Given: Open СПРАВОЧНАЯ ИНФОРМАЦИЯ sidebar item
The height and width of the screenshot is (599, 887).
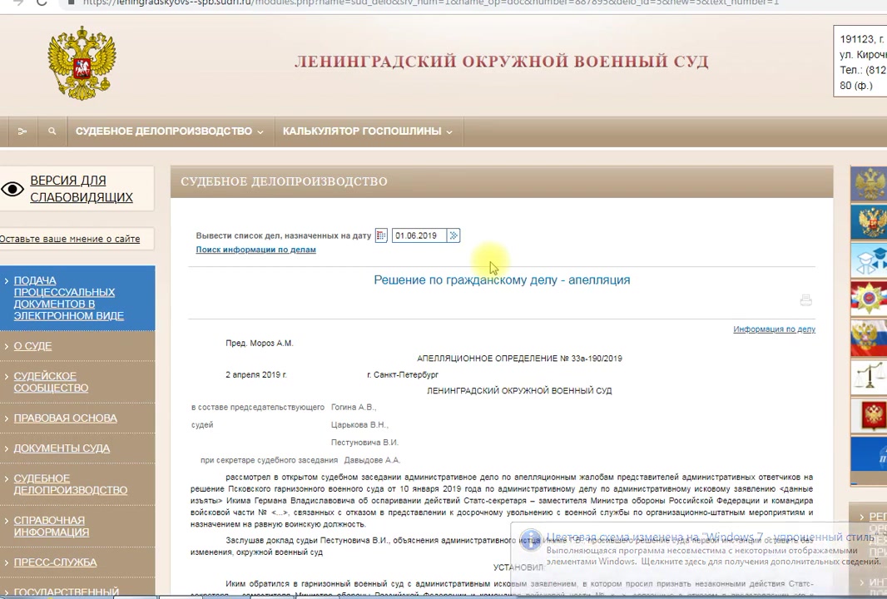Looking at the screenshot, I should [x=52, y=526].
